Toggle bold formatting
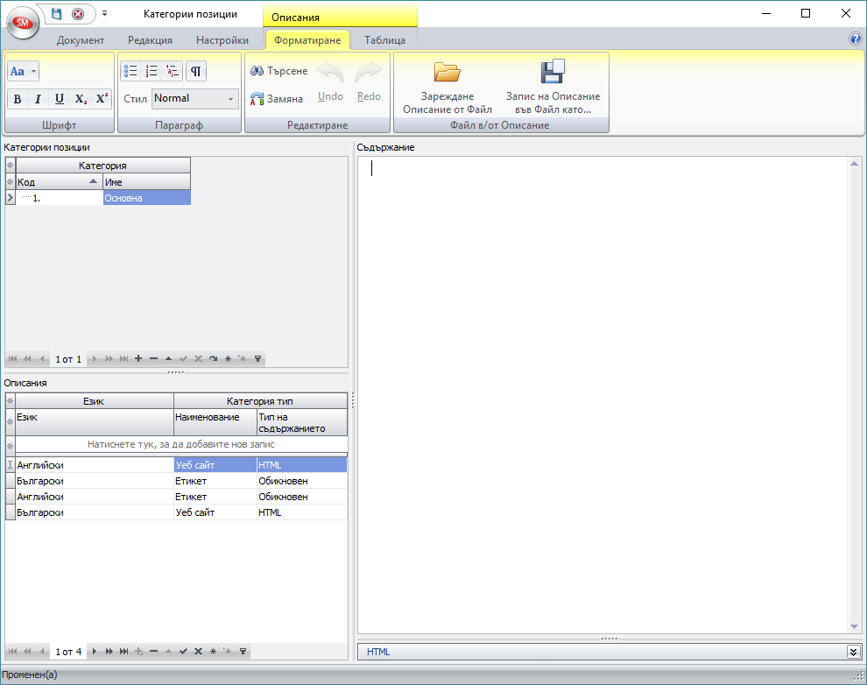867x685 pixels. click(18, 99)
